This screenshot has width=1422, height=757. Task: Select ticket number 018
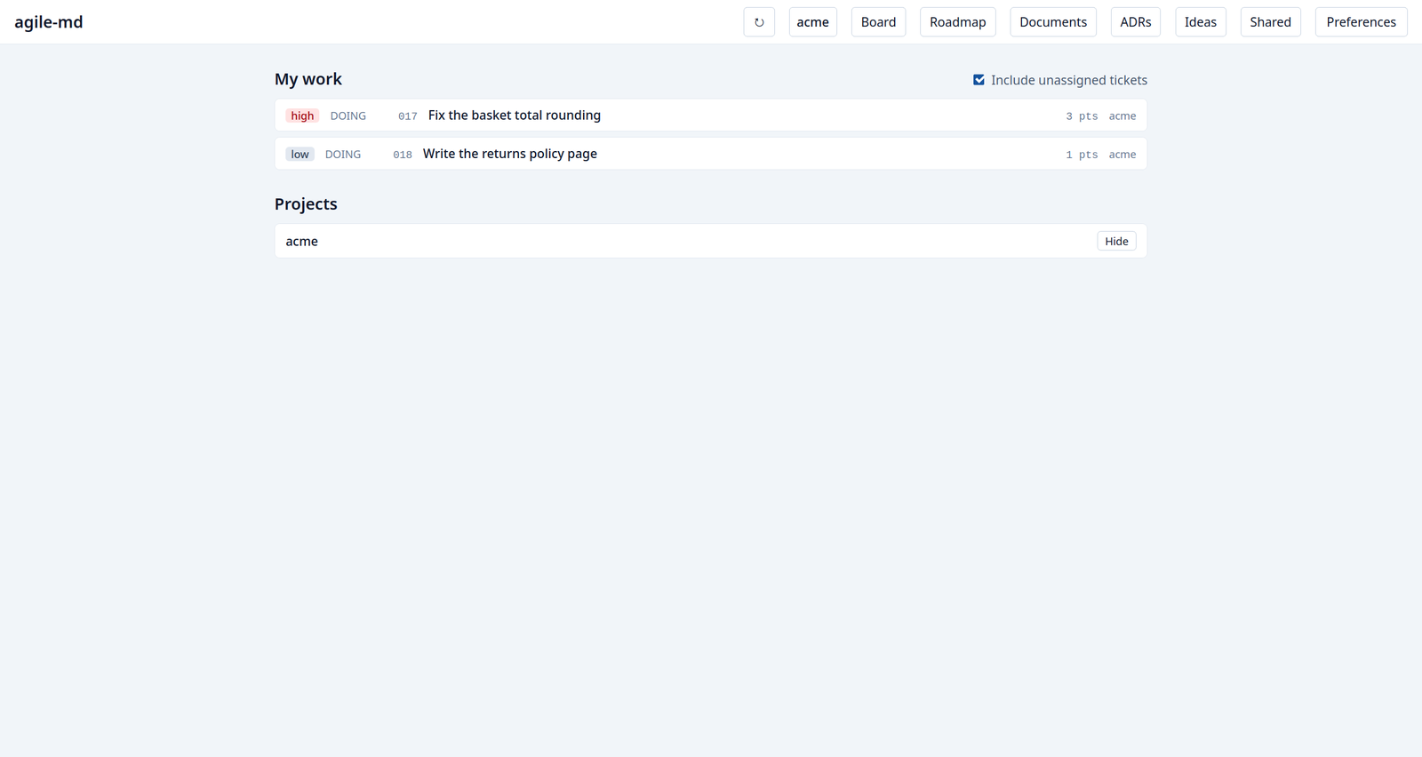click(x=403, y=155)
